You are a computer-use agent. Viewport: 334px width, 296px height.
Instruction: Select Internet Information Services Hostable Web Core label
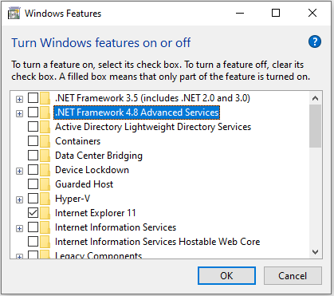click(x=157, y=242)
